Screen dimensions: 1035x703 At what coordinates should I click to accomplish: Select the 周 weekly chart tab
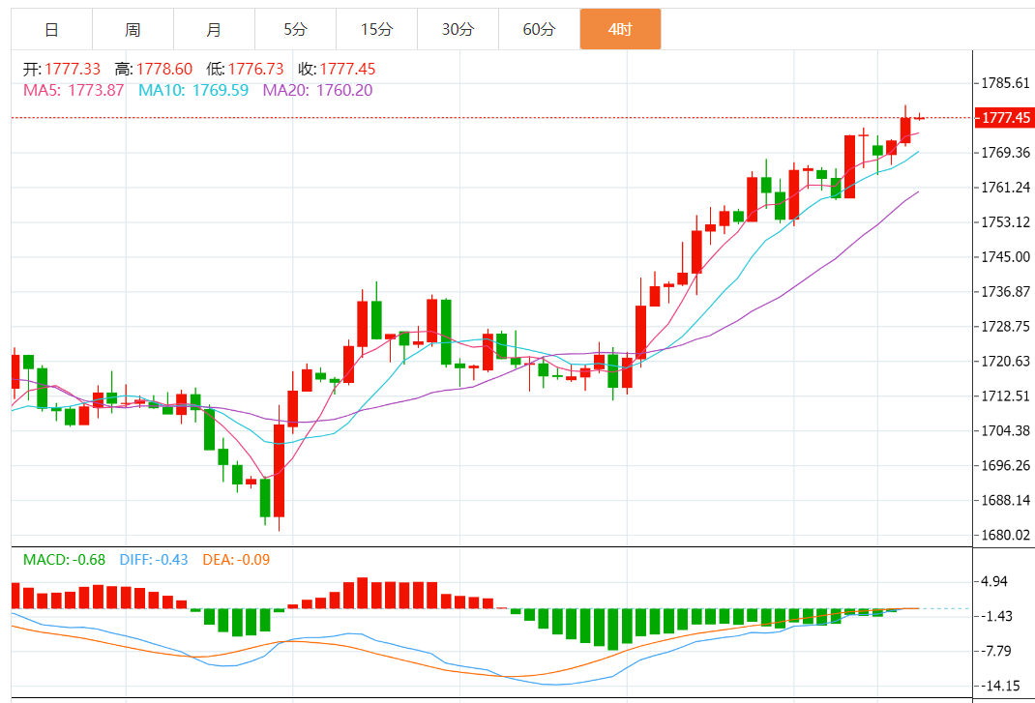(x=133, y=30)
